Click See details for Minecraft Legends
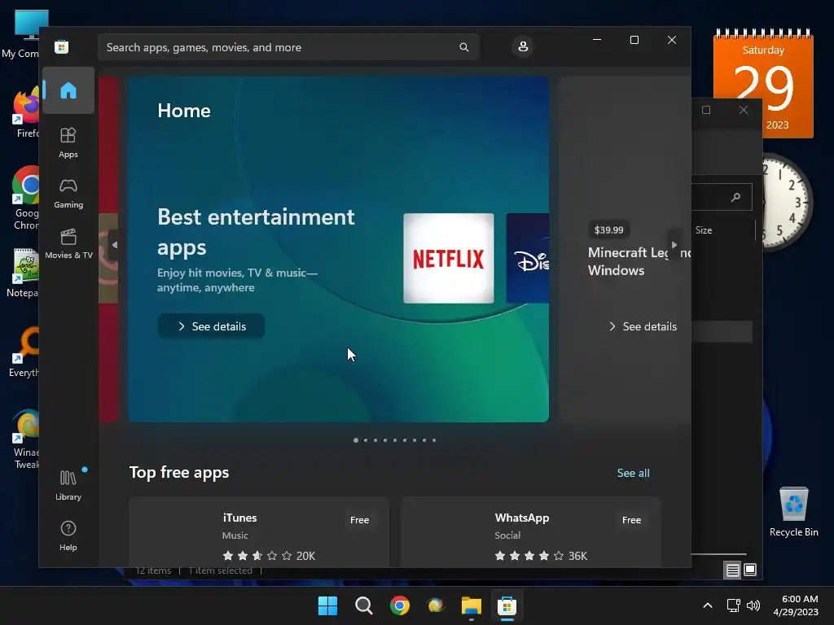The height and width of the screenshot is (625, 834). [642, 326]
